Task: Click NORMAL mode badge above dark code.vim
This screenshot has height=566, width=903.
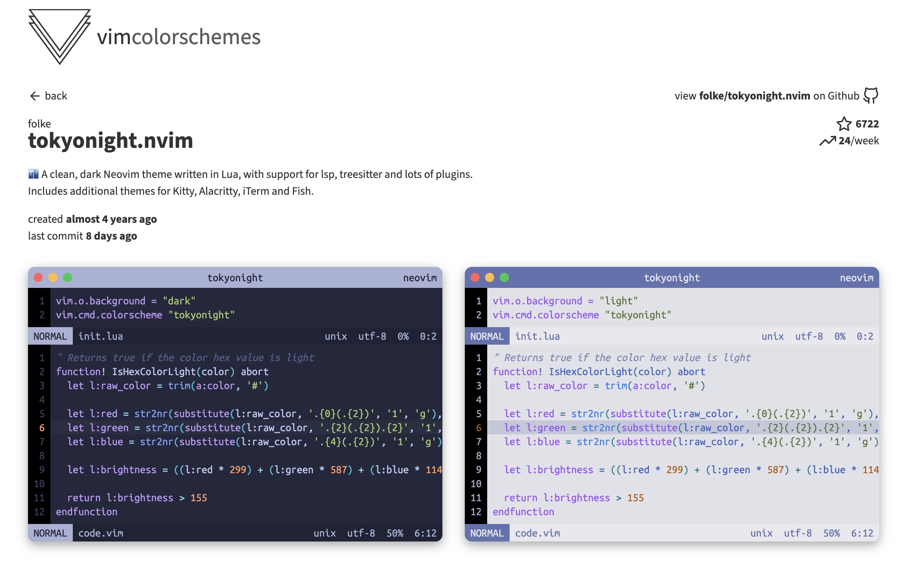Action: pos(50,533)
